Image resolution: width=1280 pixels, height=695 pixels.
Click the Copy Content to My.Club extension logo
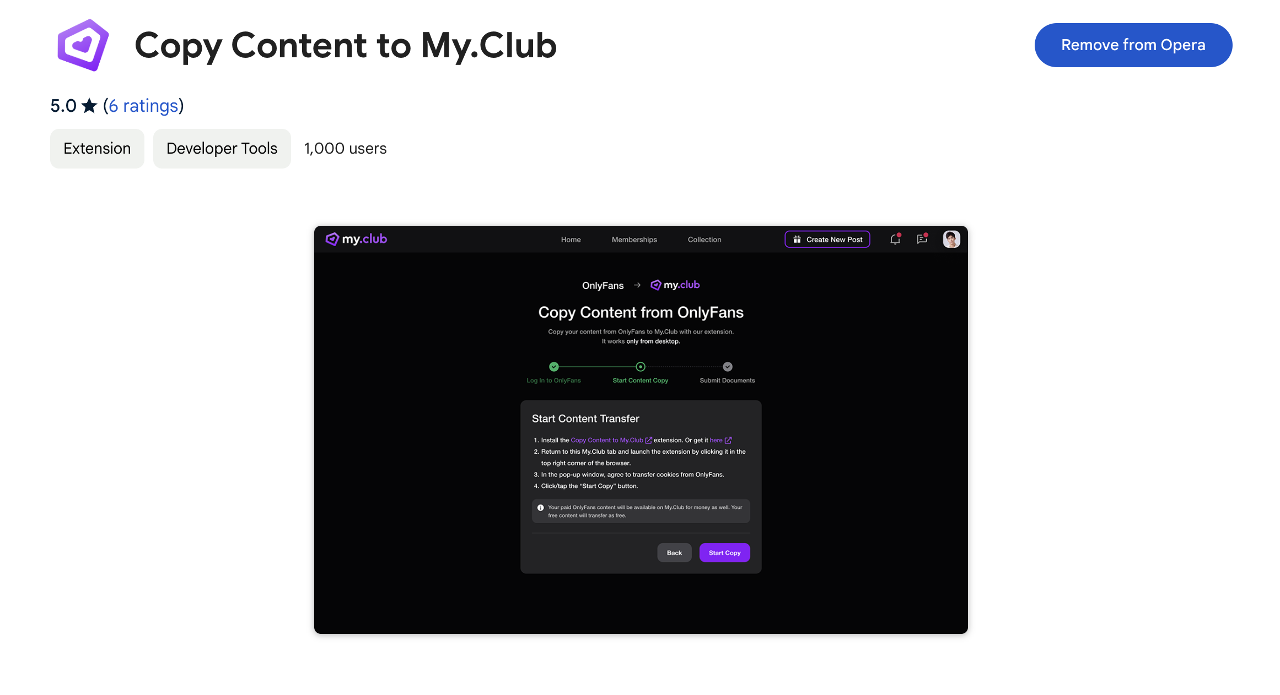click(x=82, y=45)
